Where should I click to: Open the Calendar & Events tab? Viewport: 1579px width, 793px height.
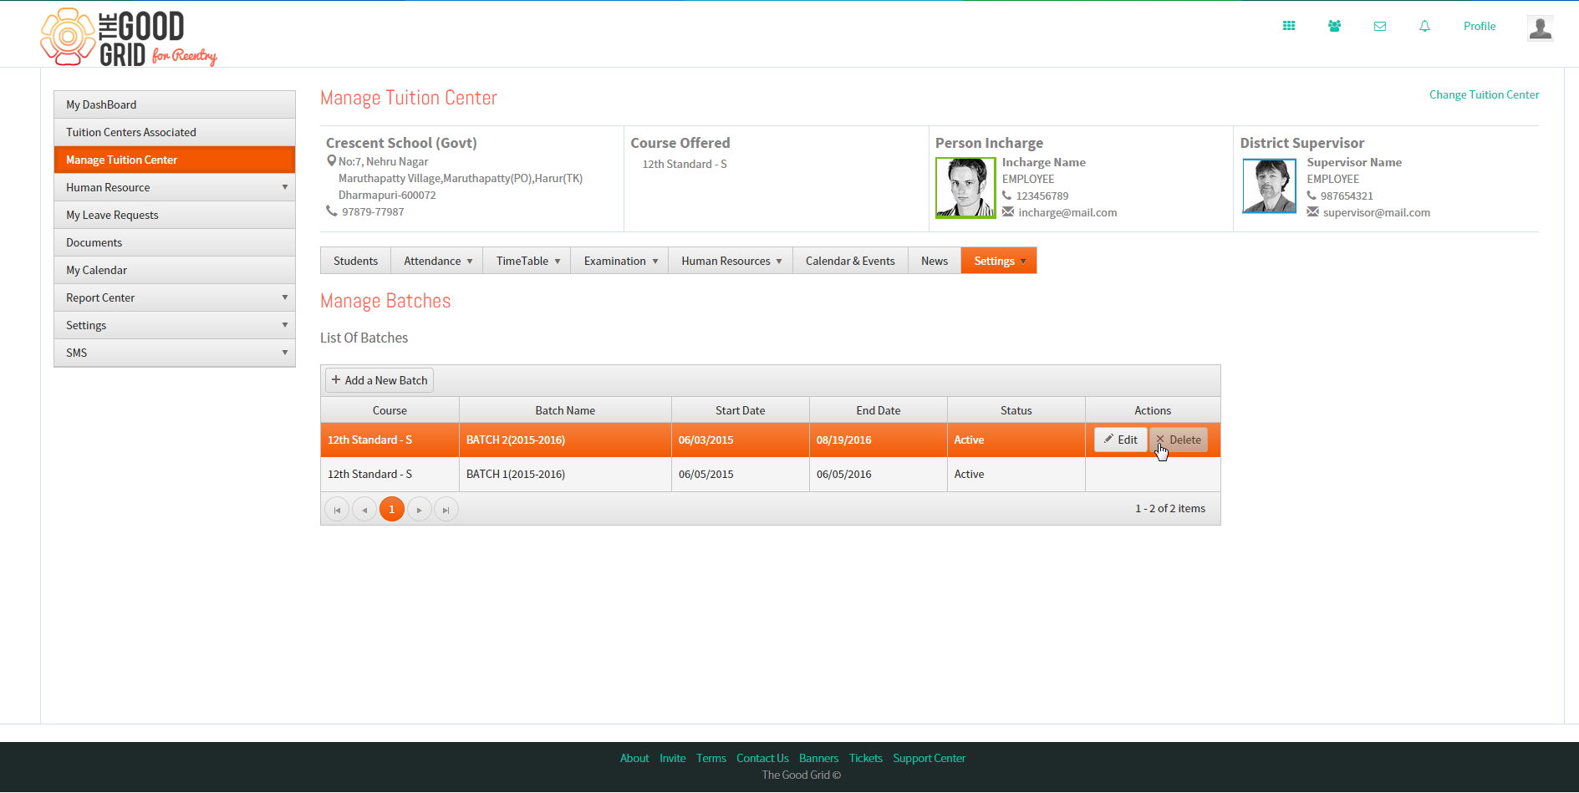[x=850, y=261]
